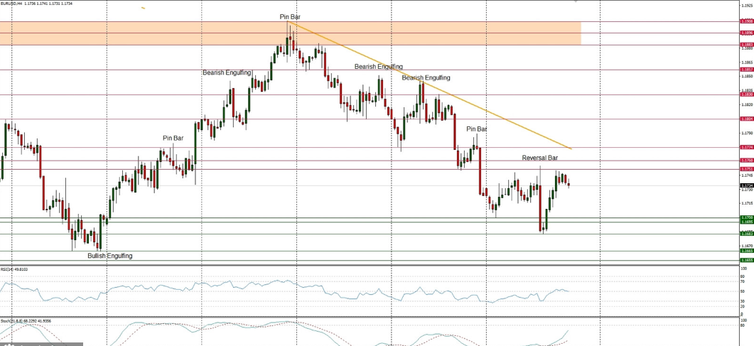Click the 1.1683 green price level tag
Image resolution: width=754 pixels, height=346 pixels.
[746, 233]
